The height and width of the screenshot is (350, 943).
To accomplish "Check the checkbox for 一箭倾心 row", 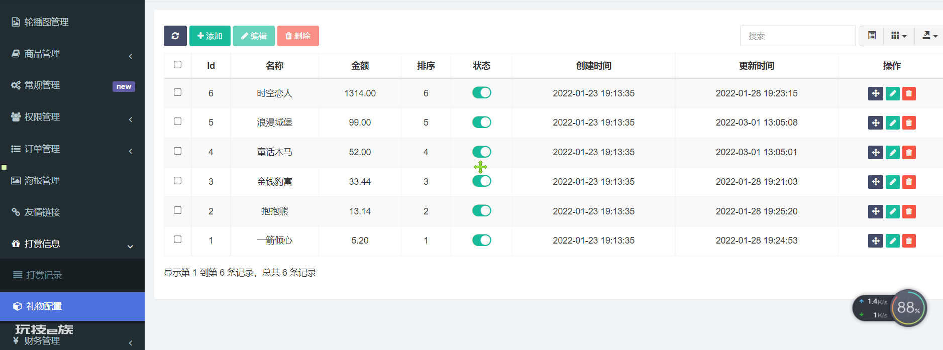I will (x=177, y=239).
